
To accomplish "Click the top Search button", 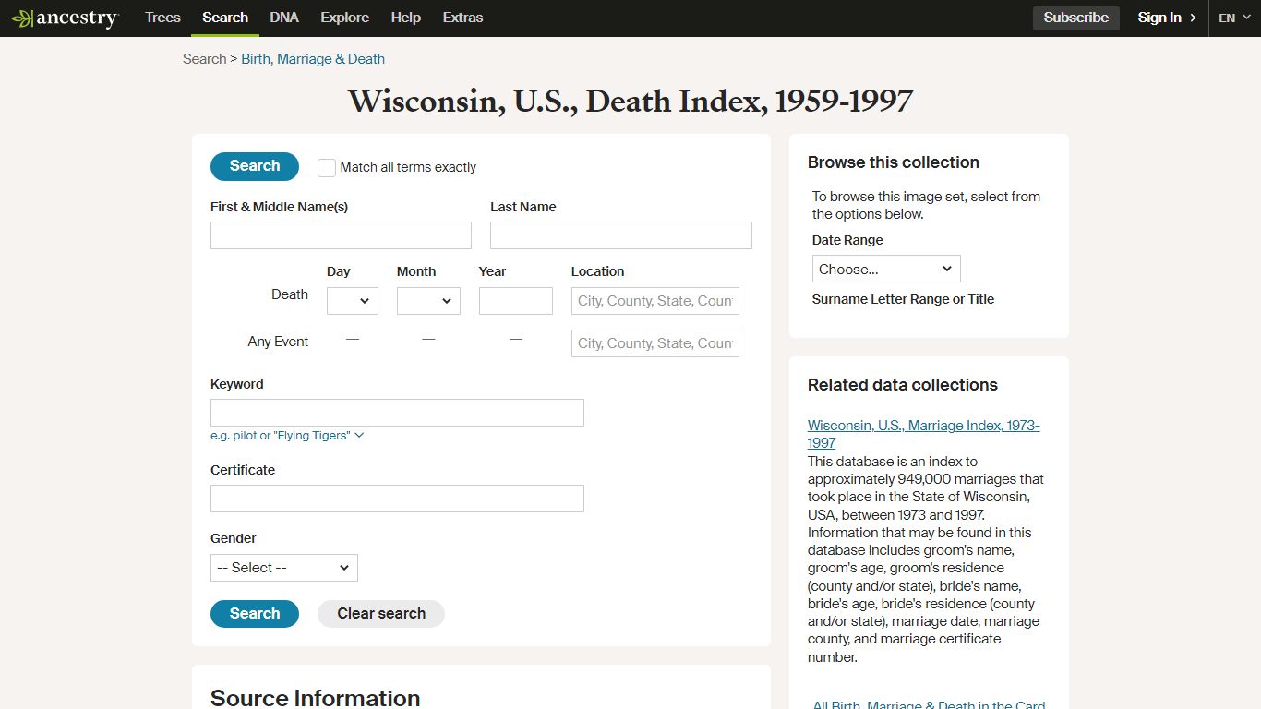I will click(x=255, y=166).
